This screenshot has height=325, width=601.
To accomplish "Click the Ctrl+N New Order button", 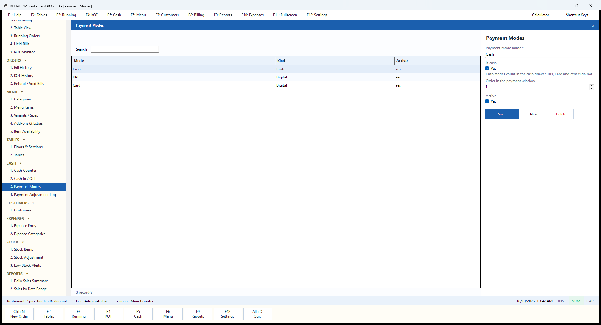I will (19, 314).
